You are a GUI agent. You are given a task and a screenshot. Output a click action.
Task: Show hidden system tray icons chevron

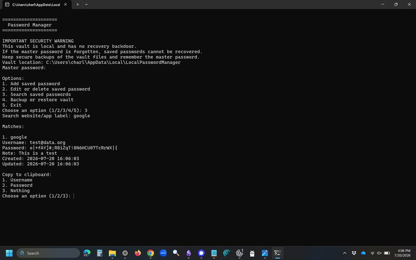coord(345,253)
